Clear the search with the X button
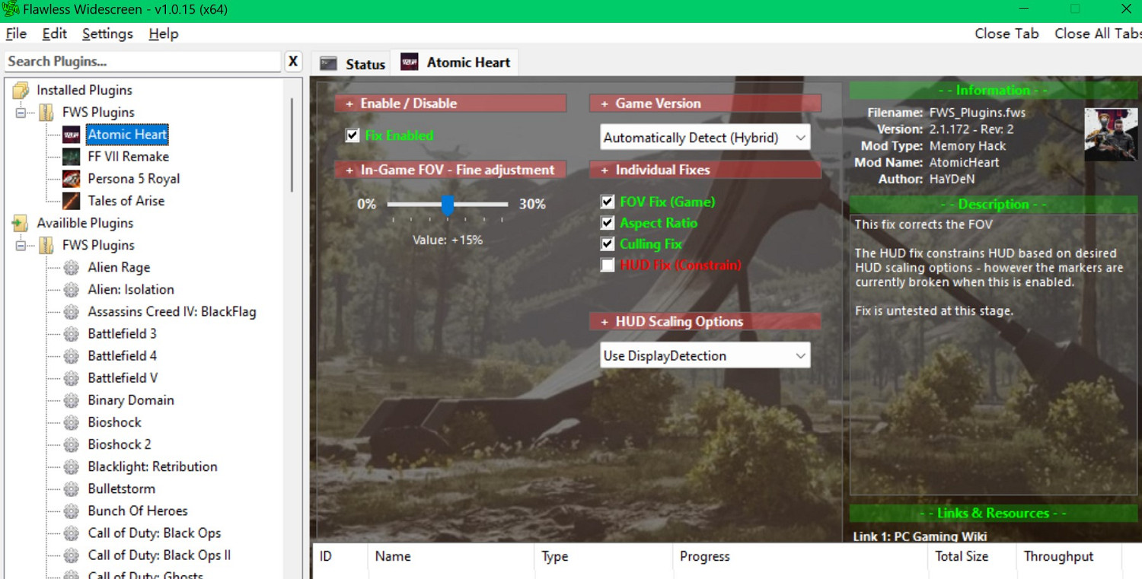 click(293, 62)
